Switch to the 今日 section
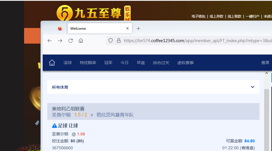Image resolution: width=272 pixels, height=151 pixels. click(x=124, y=63)
